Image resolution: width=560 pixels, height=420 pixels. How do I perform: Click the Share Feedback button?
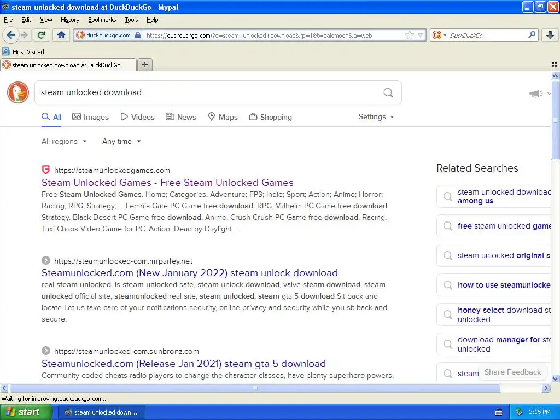(512, 372)
